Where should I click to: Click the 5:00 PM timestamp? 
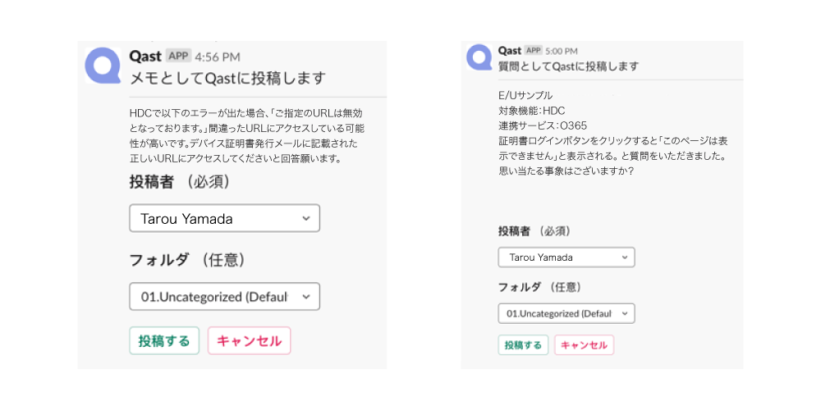(x=562, y=51)
